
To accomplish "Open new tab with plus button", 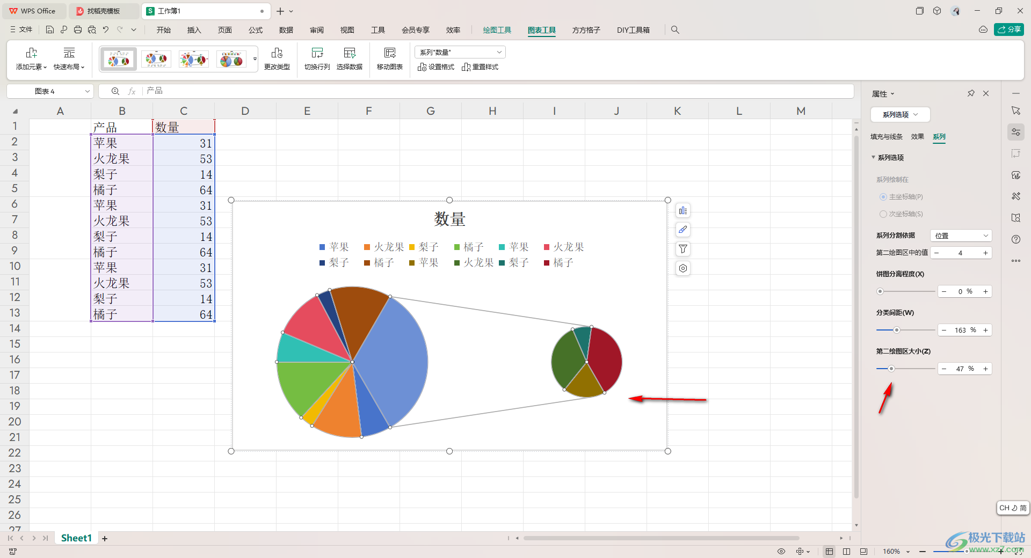I will click(280, 11).
